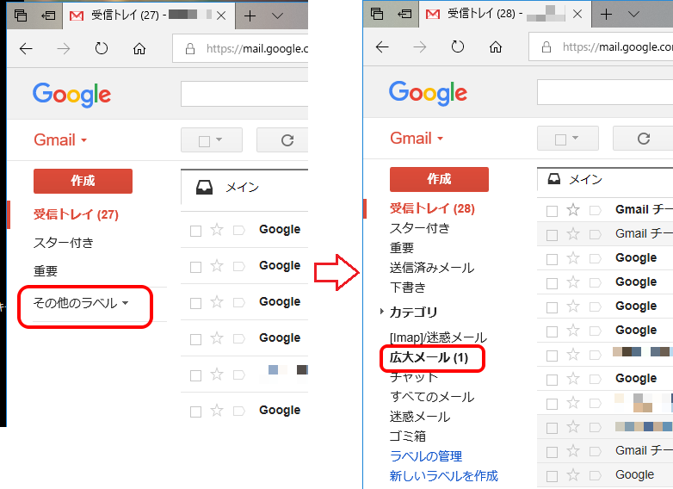The image size is (673, 489).
Task: Check first bold Google mail in right window
Action: (x=552, y=259)
